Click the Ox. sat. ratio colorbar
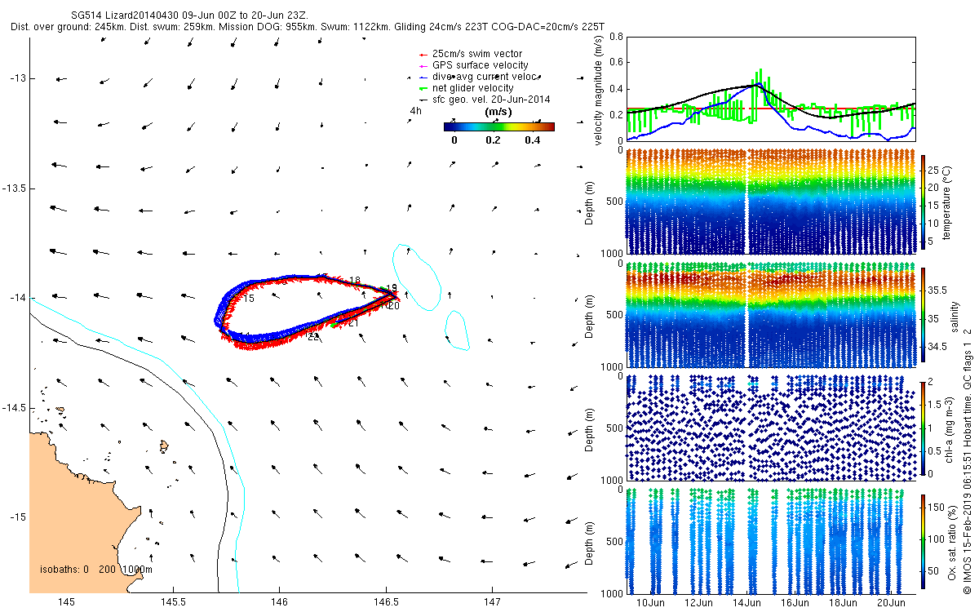 click(924, 542)
